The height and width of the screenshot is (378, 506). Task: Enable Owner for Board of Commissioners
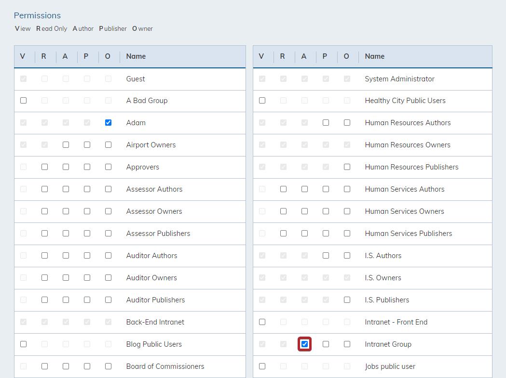coord(108,366)
